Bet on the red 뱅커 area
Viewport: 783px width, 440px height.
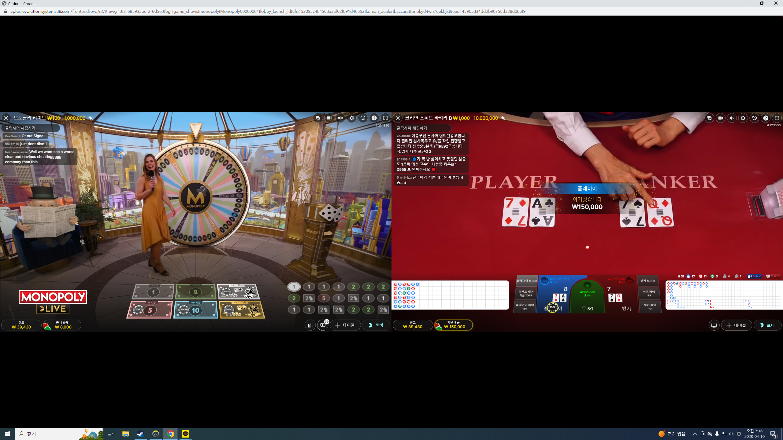622,294
